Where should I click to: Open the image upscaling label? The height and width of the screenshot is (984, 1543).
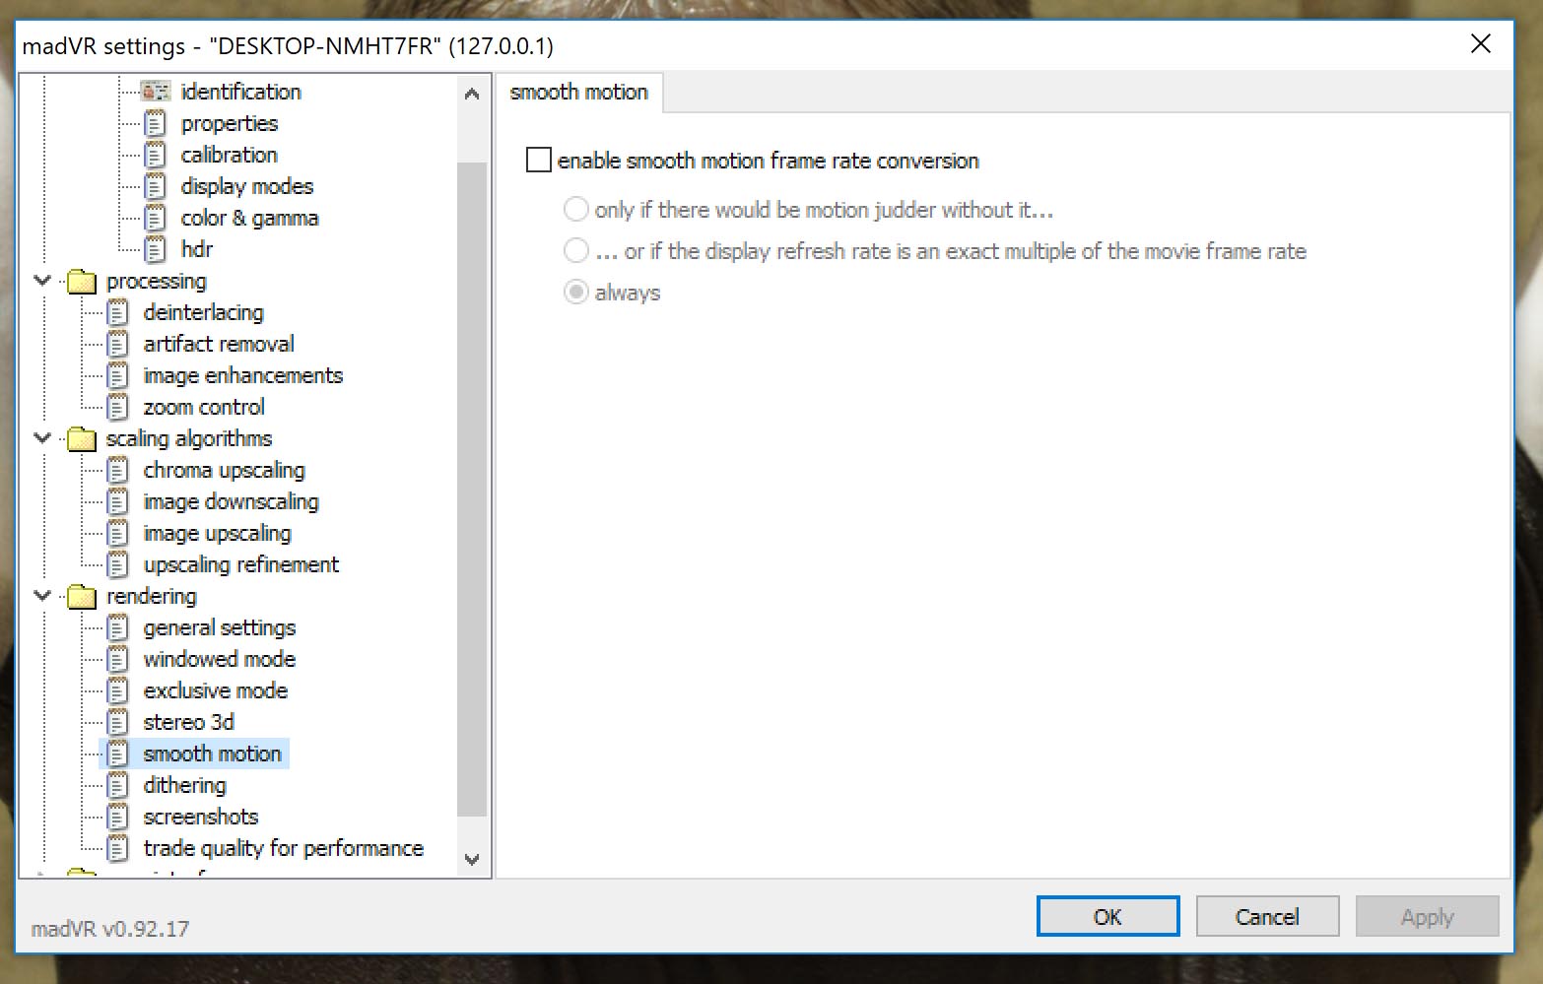[x=218, y=533]
